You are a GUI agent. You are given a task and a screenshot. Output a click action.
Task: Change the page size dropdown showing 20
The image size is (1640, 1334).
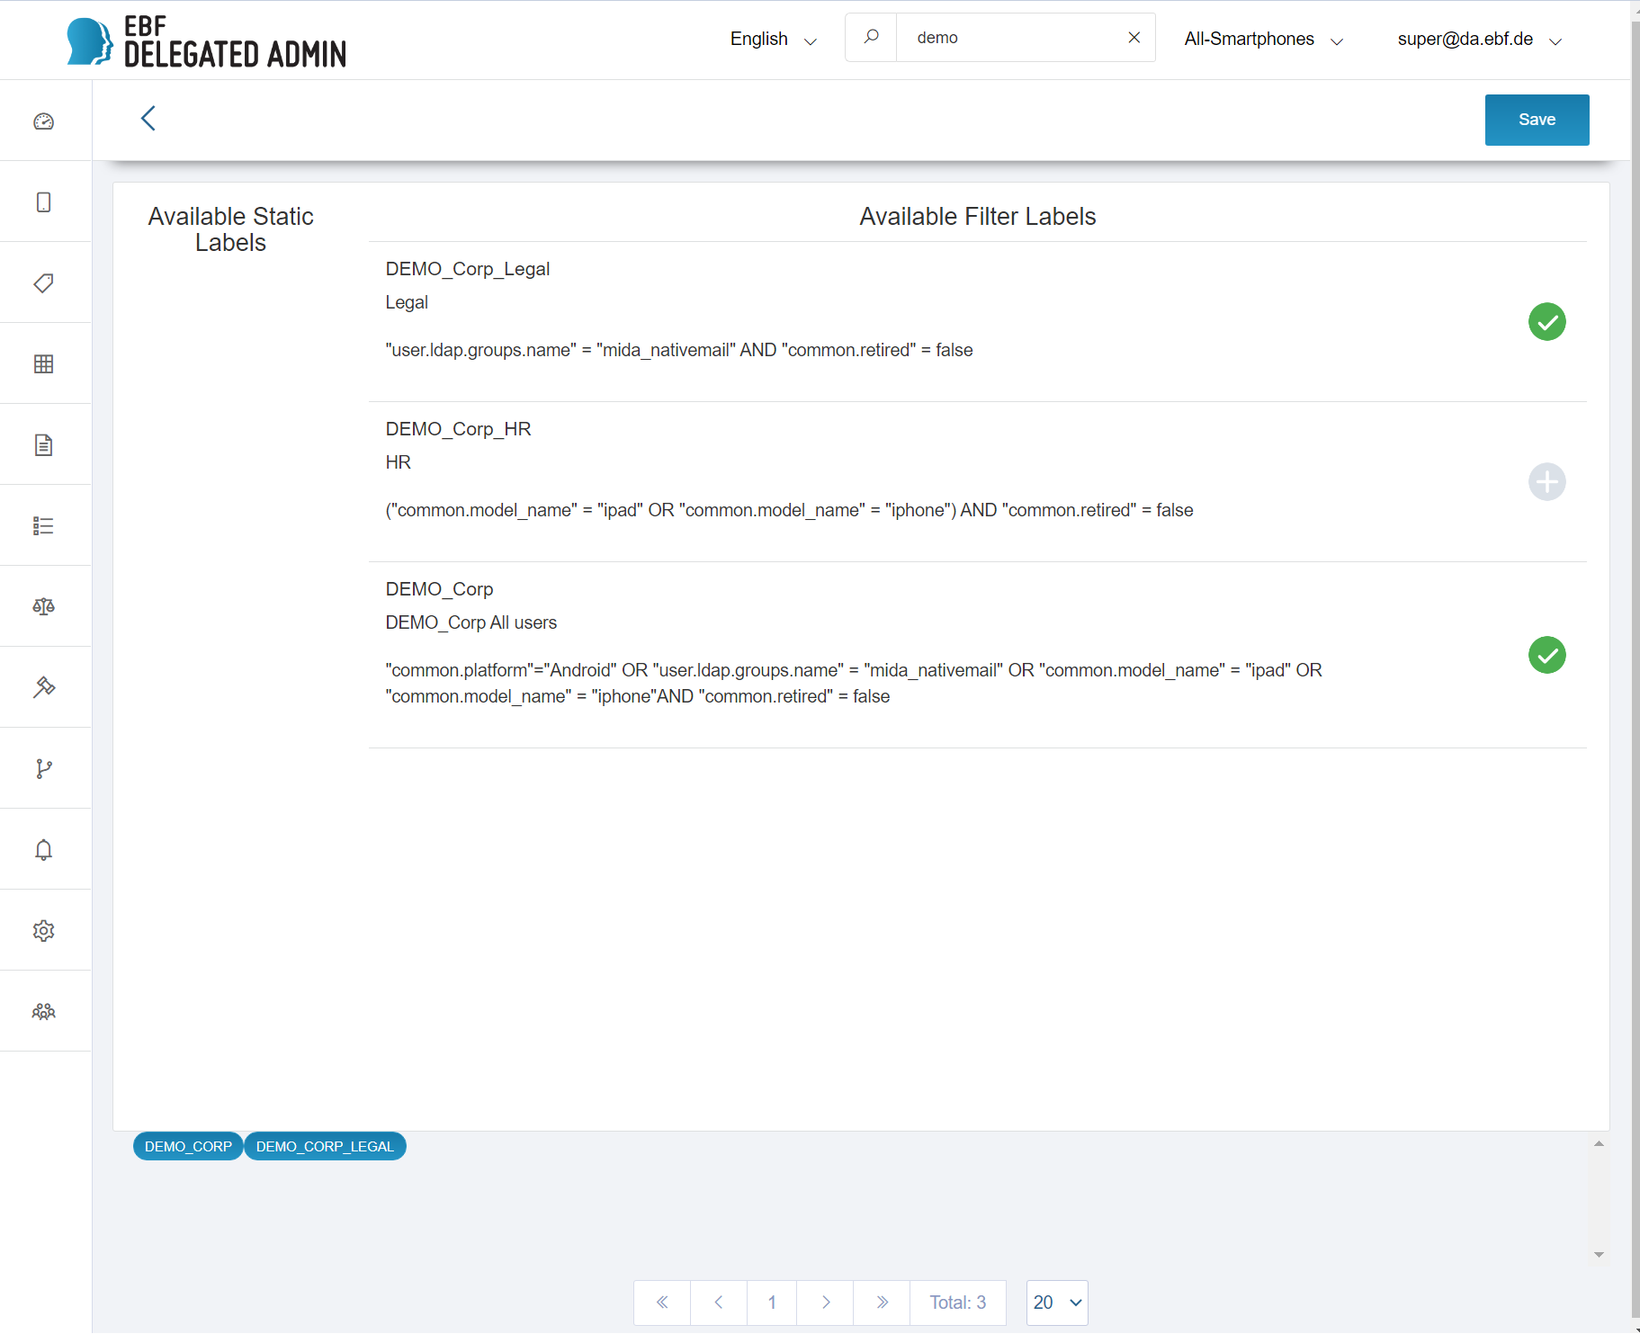point(1057,1303)
